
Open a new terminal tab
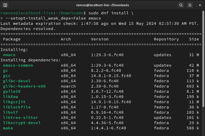(5, 5)
